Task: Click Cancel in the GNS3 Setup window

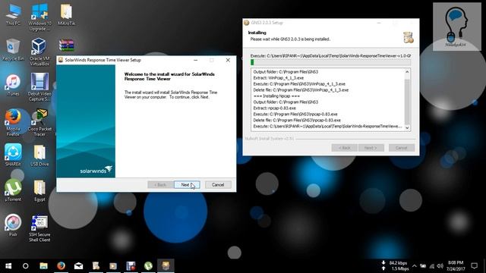Action: (402, 148)
